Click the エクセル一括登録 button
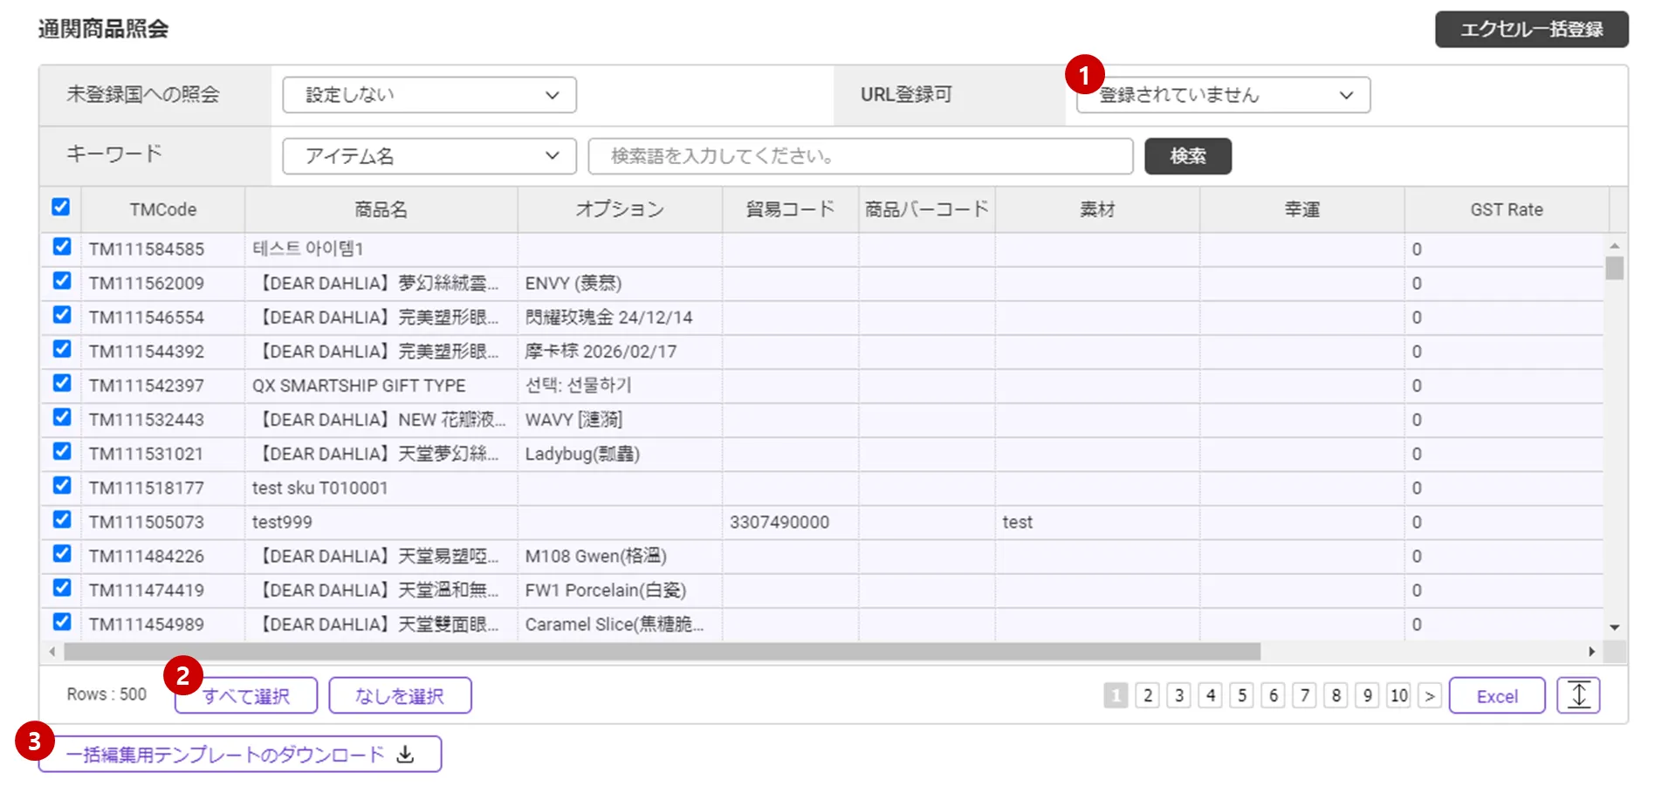This screenshot has height=786, width=1655. (x=1532, y=29)
